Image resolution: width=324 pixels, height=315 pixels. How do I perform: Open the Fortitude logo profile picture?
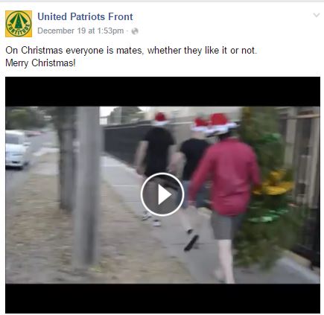[19, 24]
